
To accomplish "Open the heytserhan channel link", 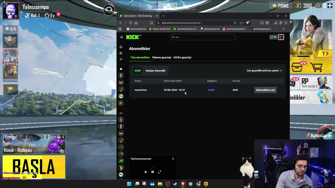I will pyautogui.click(x=141, y=90).
